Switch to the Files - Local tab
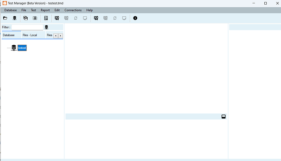The image size is (281, 161). pyautogui.click(x=30, y=35)
